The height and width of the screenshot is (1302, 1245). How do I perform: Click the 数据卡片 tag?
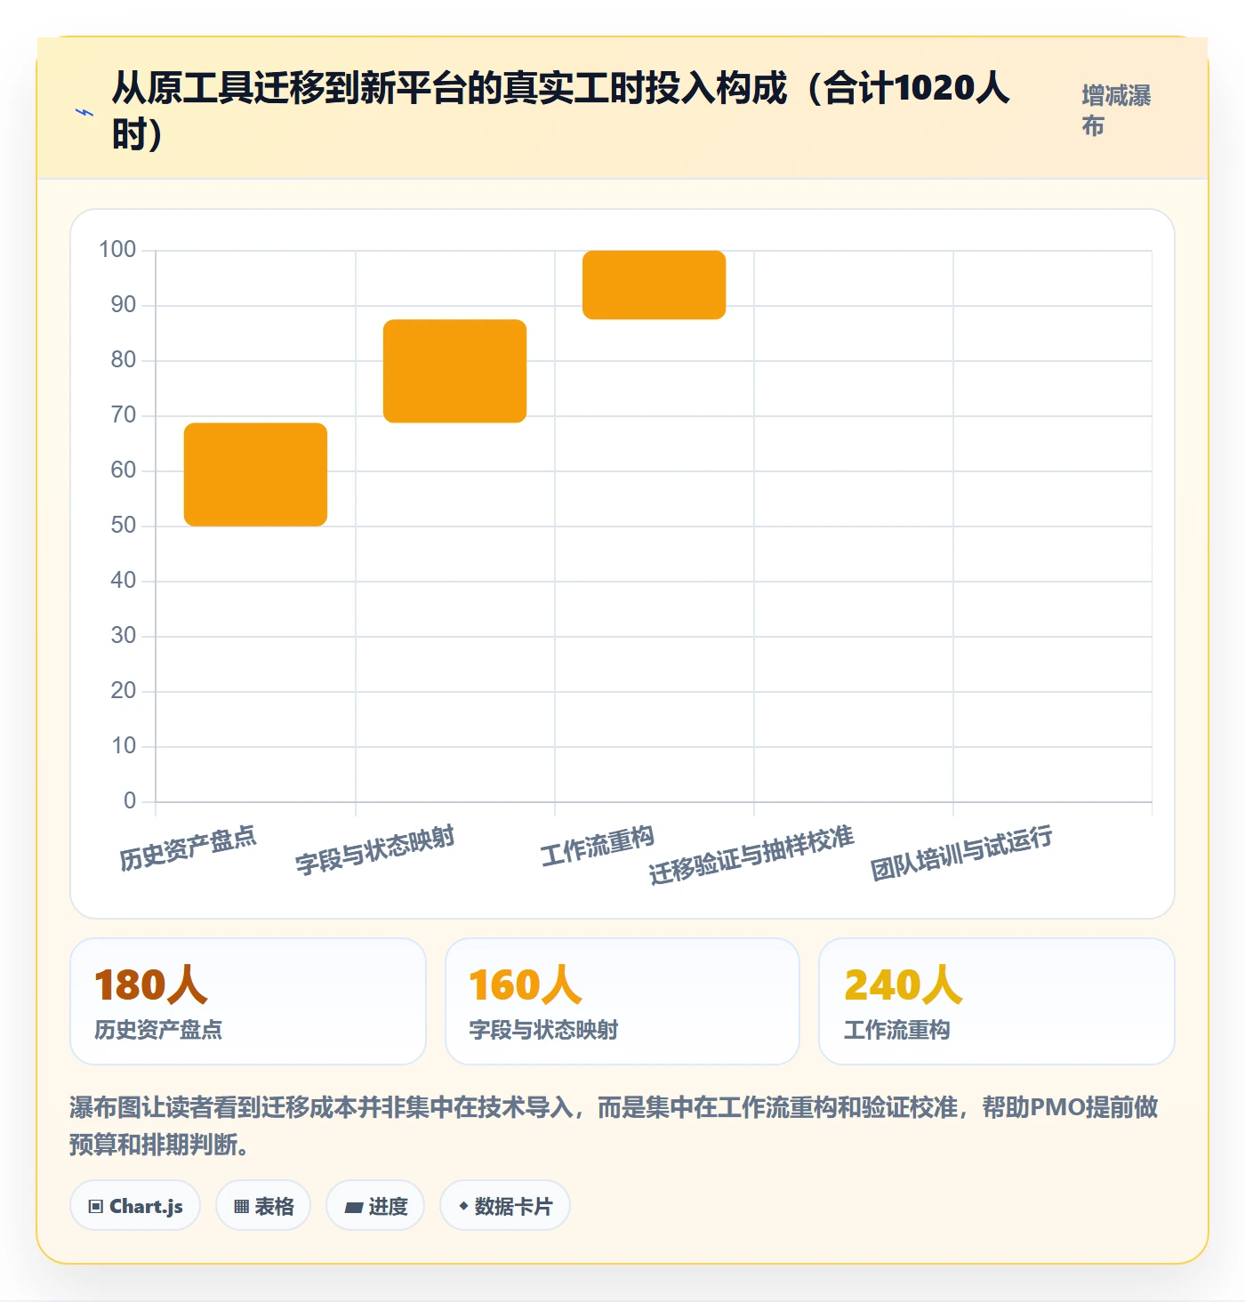click(505, 1206)
